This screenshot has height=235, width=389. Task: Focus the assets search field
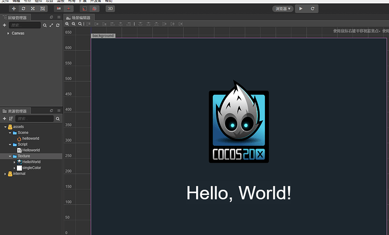(34, 119)
